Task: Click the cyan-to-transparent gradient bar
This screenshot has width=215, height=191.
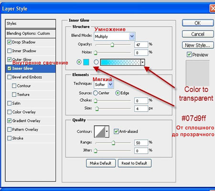Action: (x=120, y=62)
